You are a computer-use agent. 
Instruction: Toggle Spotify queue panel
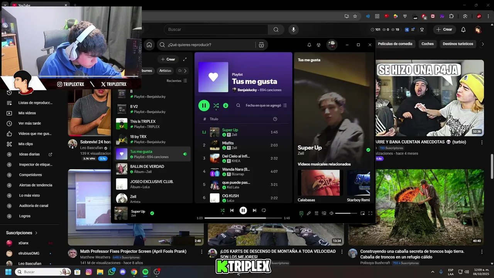(316, 213)
